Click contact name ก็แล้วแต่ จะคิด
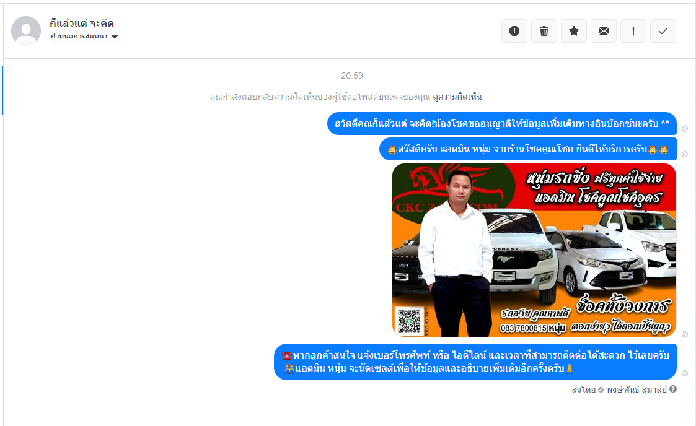Screen dimensions: 696x426 pos(82,23)
